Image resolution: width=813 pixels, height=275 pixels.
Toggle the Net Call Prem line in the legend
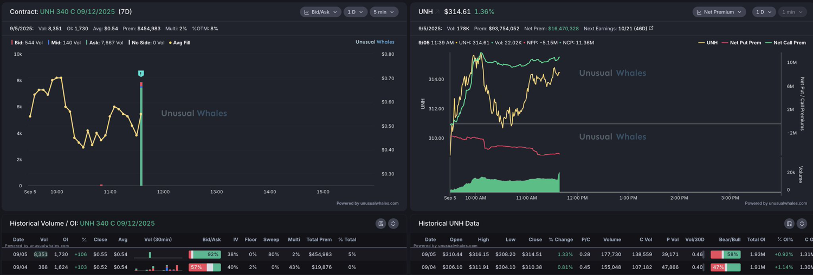[x=785, y=42]
